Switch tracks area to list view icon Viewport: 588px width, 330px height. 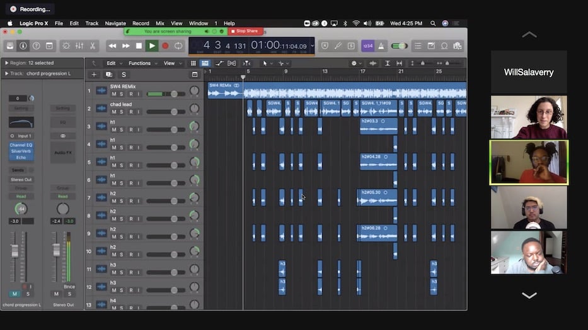(x=205, y=63)
